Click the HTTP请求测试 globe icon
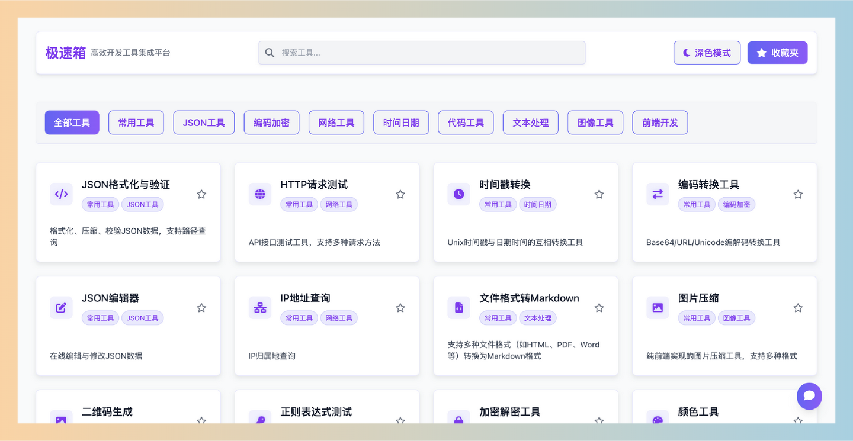 pos(260,194)
